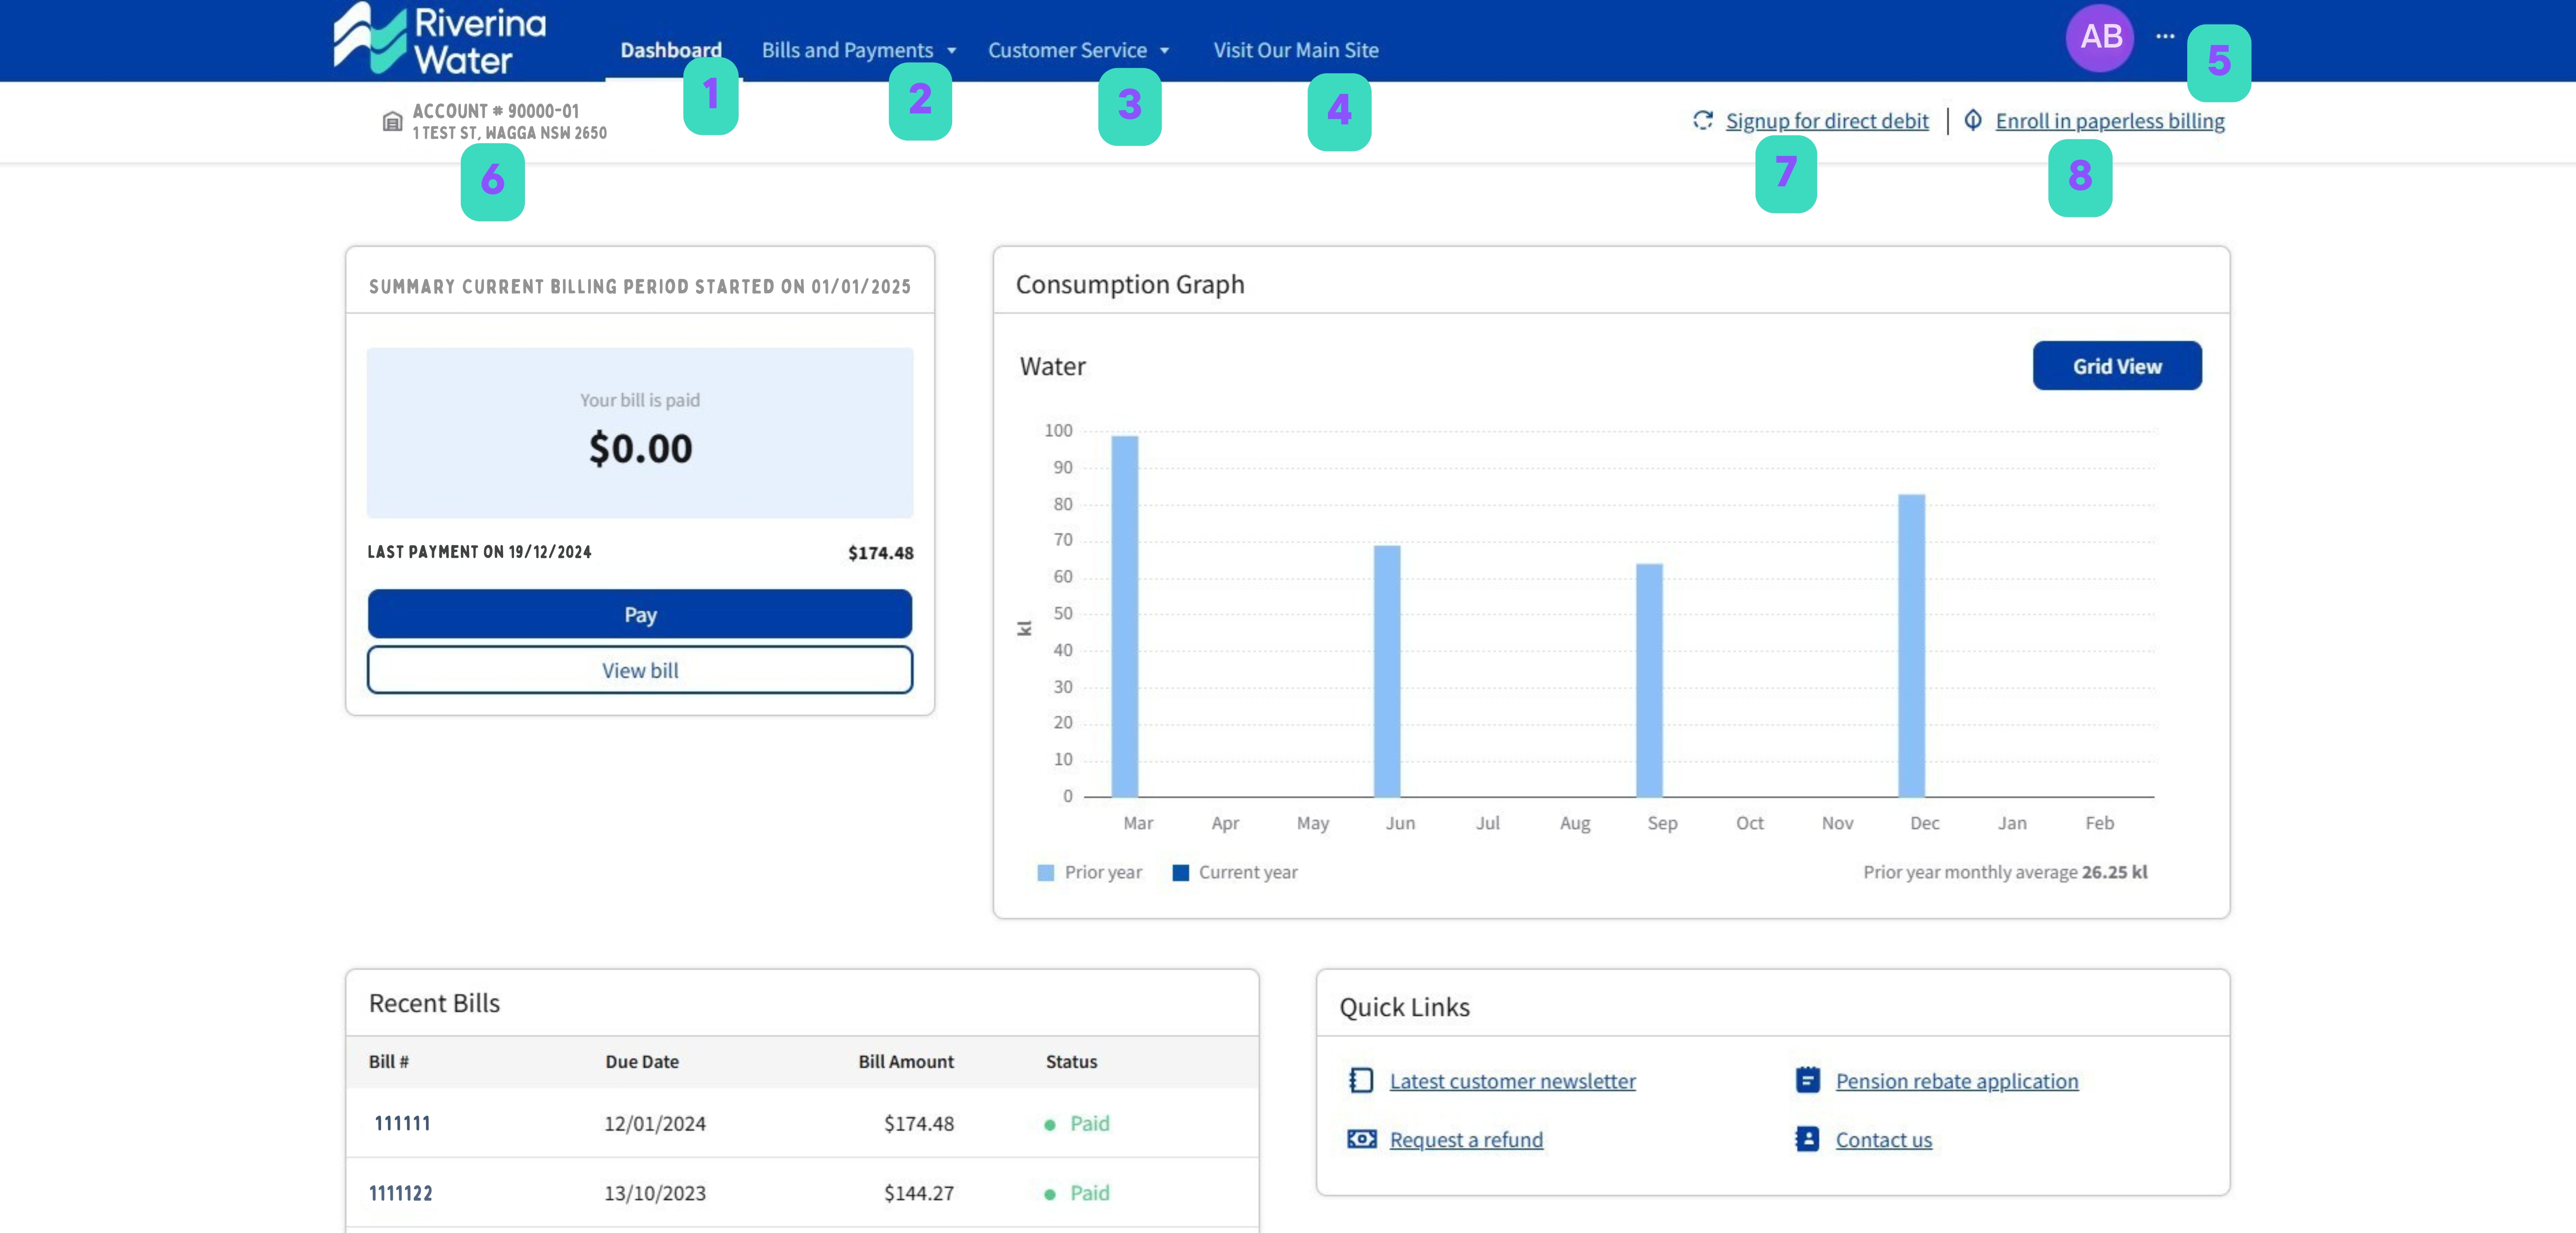Click the Riverina Water logo
The height and width of the screenshot is (1233, 2576).
440,39
